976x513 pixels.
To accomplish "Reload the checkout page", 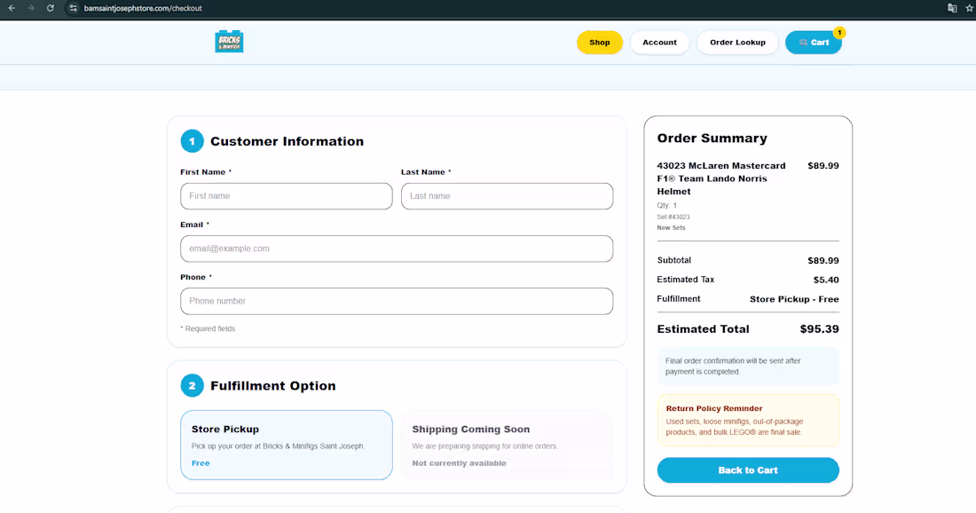I will [x=51, y=8].
